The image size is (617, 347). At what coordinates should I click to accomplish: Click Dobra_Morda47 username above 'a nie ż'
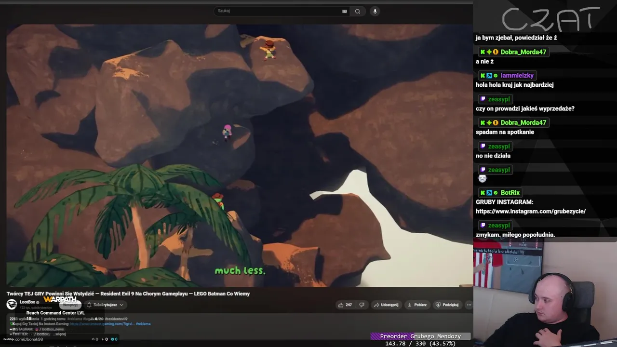point(523,52)
